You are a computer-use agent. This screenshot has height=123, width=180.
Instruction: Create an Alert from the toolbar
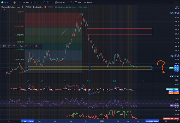(78, 2)
